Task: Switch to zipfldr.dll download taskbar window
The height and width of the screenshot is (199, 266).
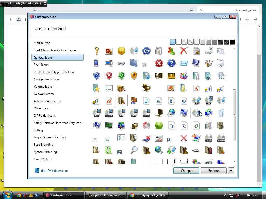Action: click(x=106, y=195)
